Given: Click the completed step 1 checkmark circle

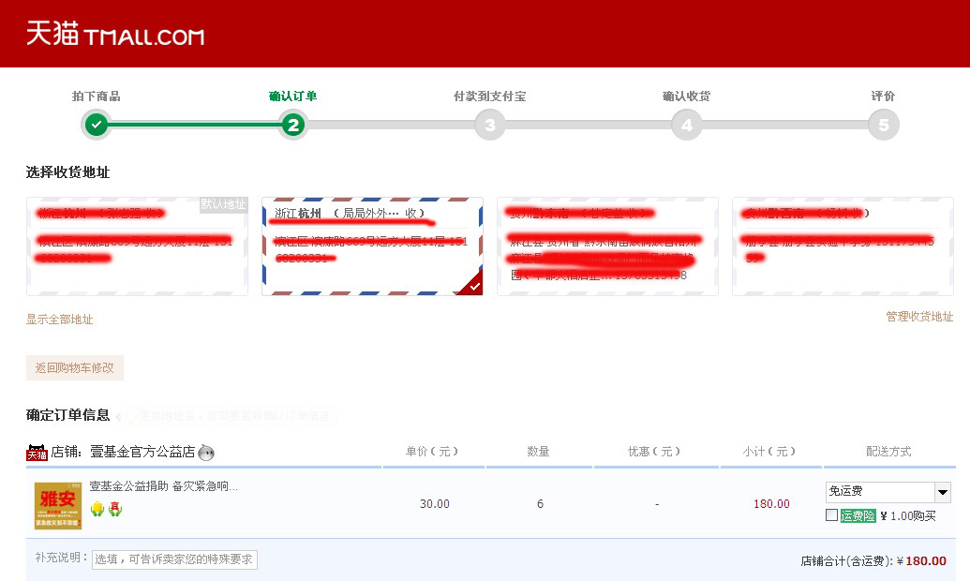Looking at the screenshot, I should tap(96, 125).
